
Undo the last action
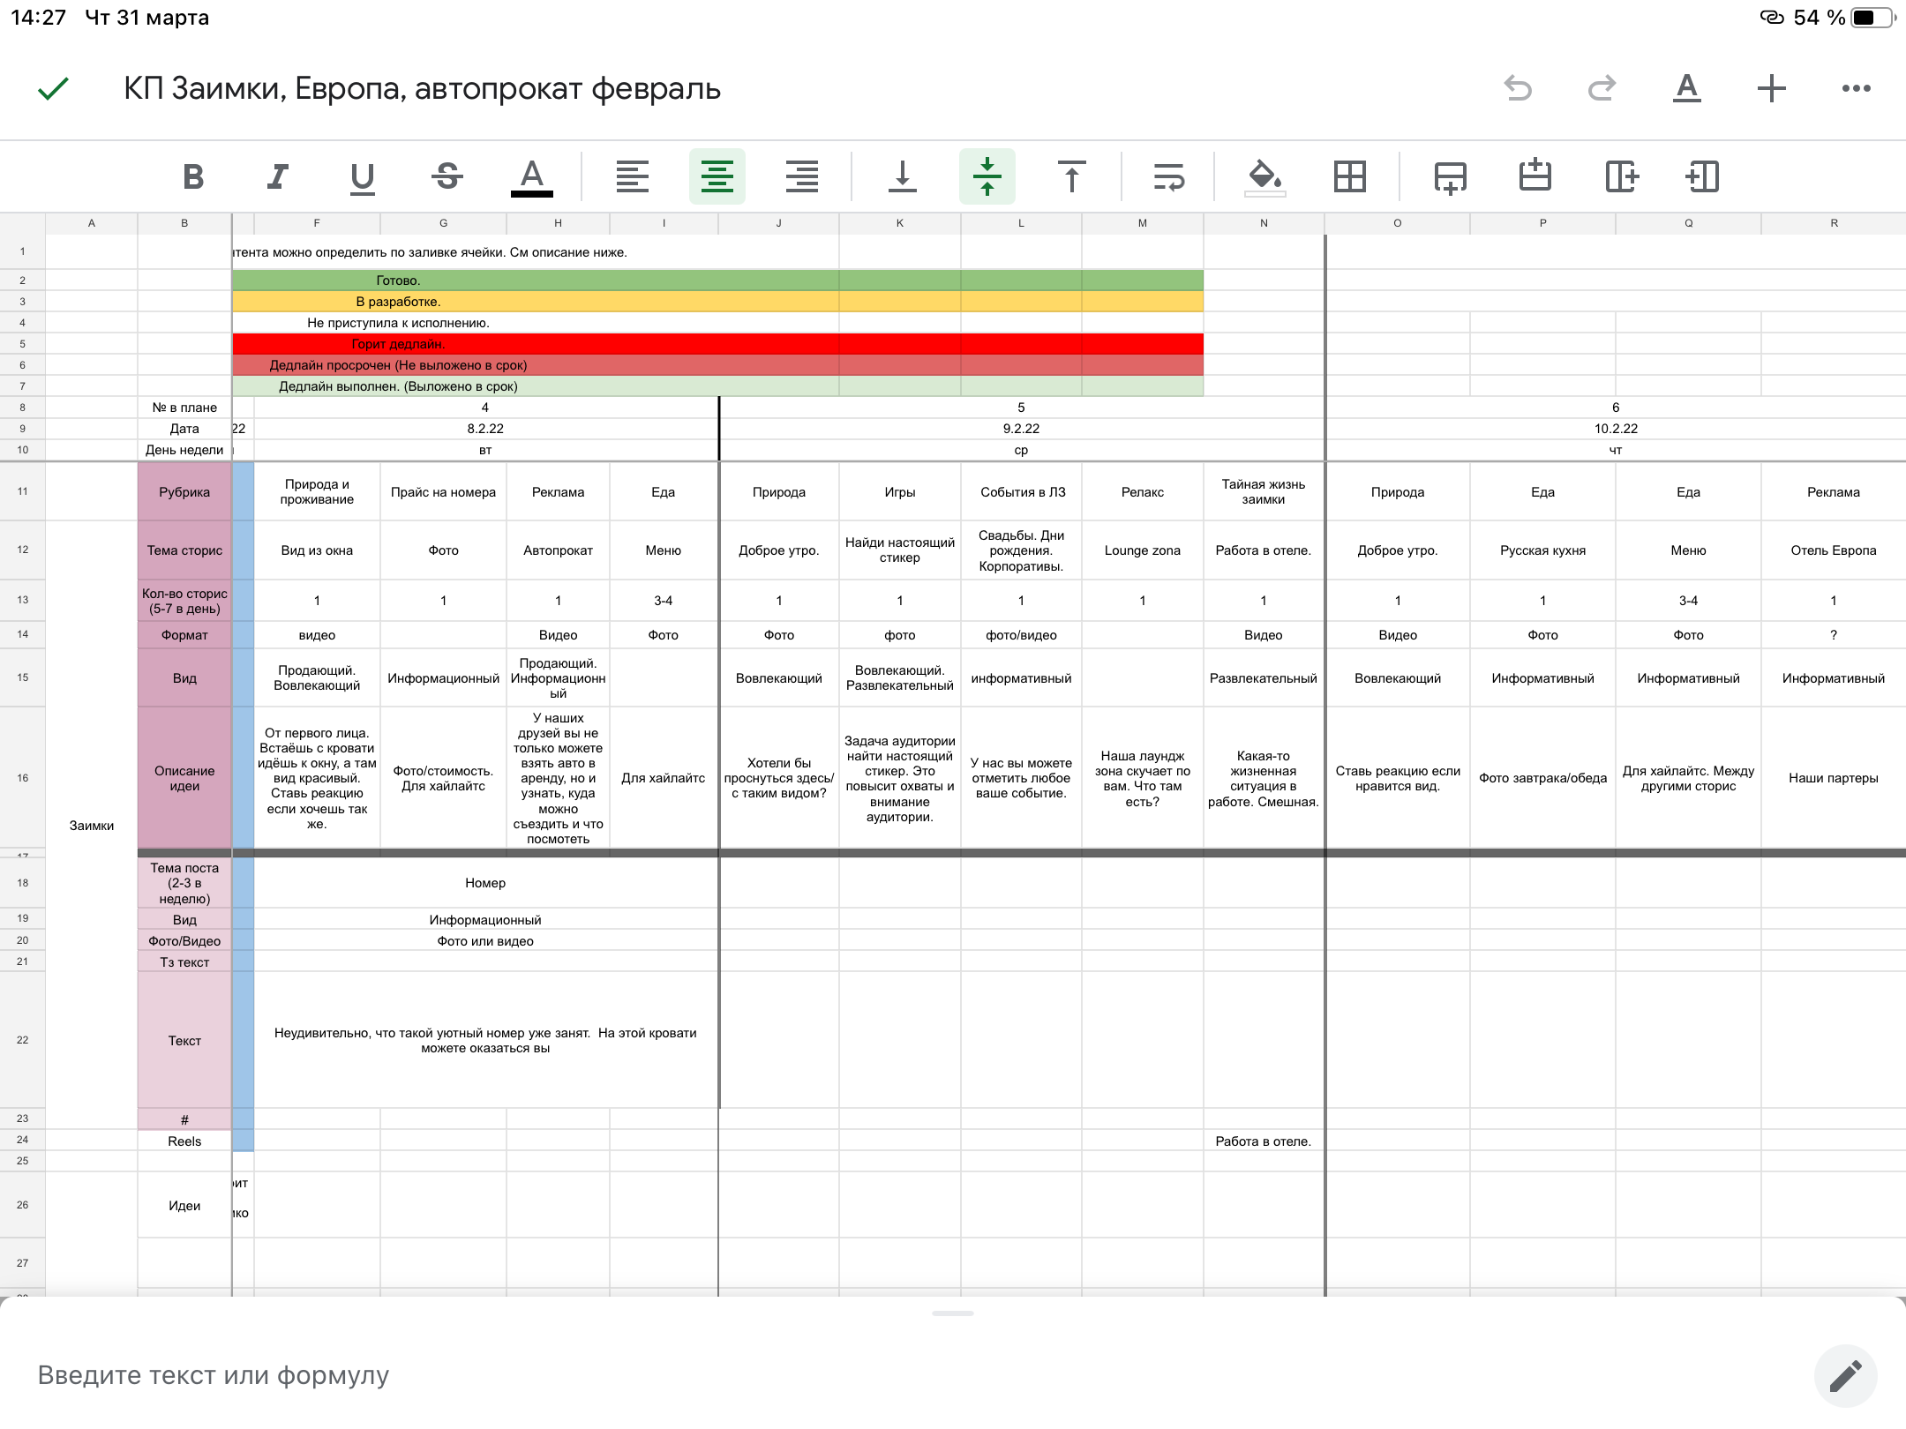(1518, 88)
